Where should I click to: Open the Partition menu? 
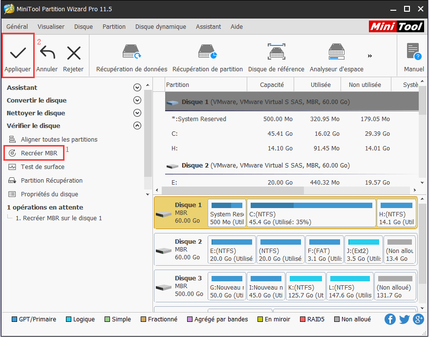[x=114, y=26]
